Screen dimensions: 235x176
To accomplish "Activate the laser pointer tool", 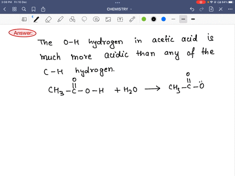I will click(132, 19).
